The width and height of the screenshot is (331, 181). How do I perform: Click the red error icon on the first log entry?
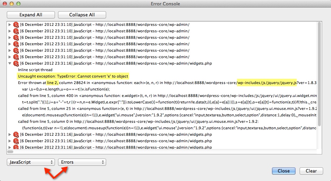tap(16, 25)
